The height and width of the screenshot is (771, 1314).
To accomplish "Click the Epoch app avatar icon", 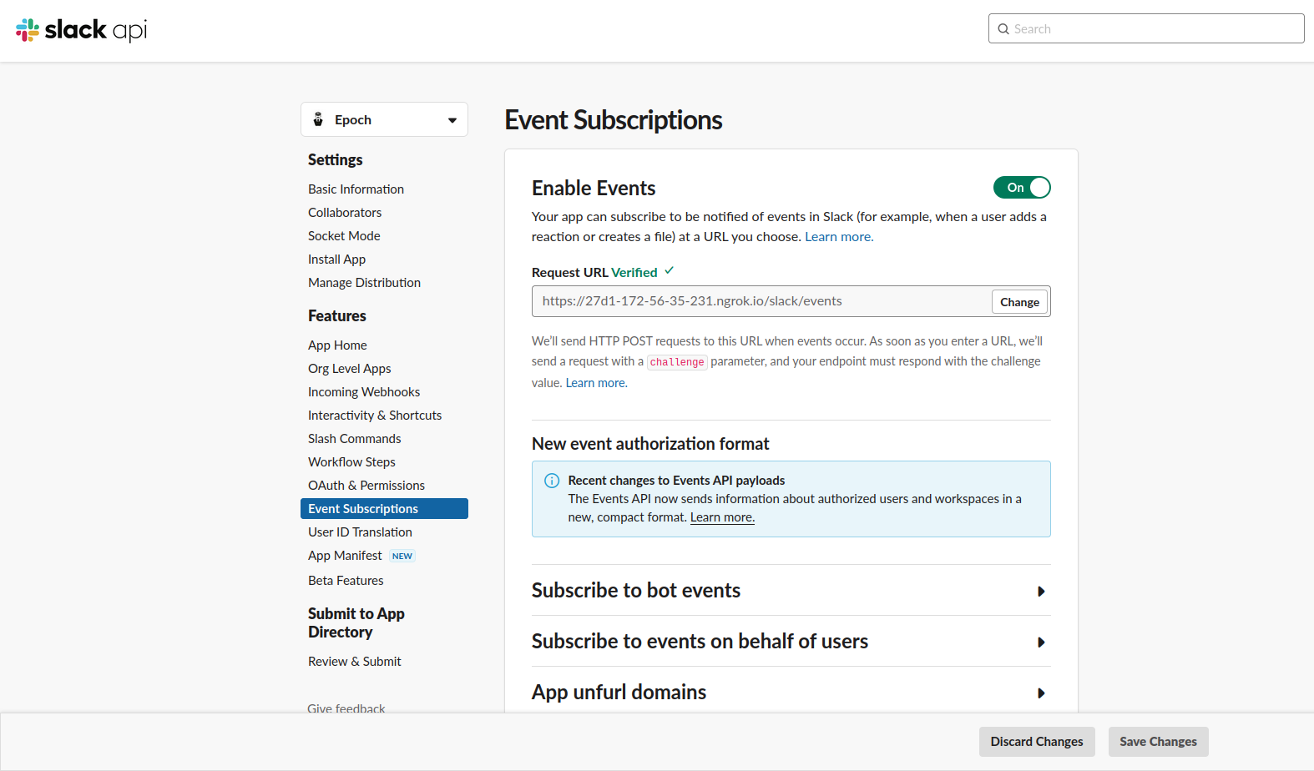I will 318,119.
